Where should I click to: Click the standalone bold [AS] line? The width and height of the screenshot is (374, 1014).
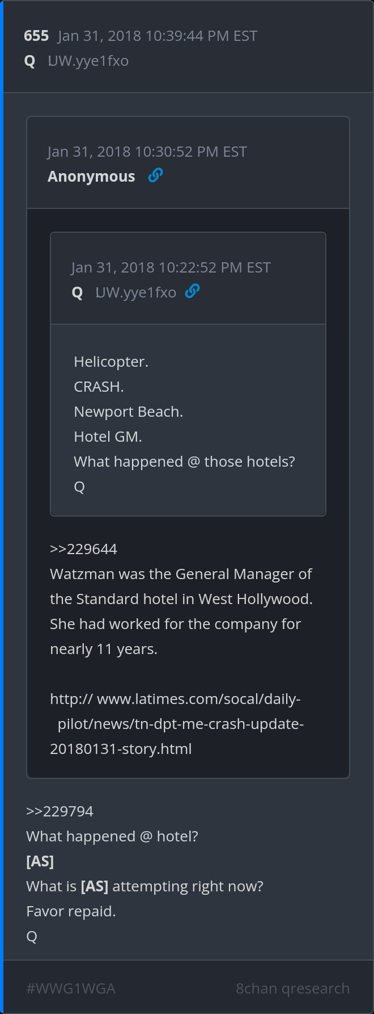point(40,861)
